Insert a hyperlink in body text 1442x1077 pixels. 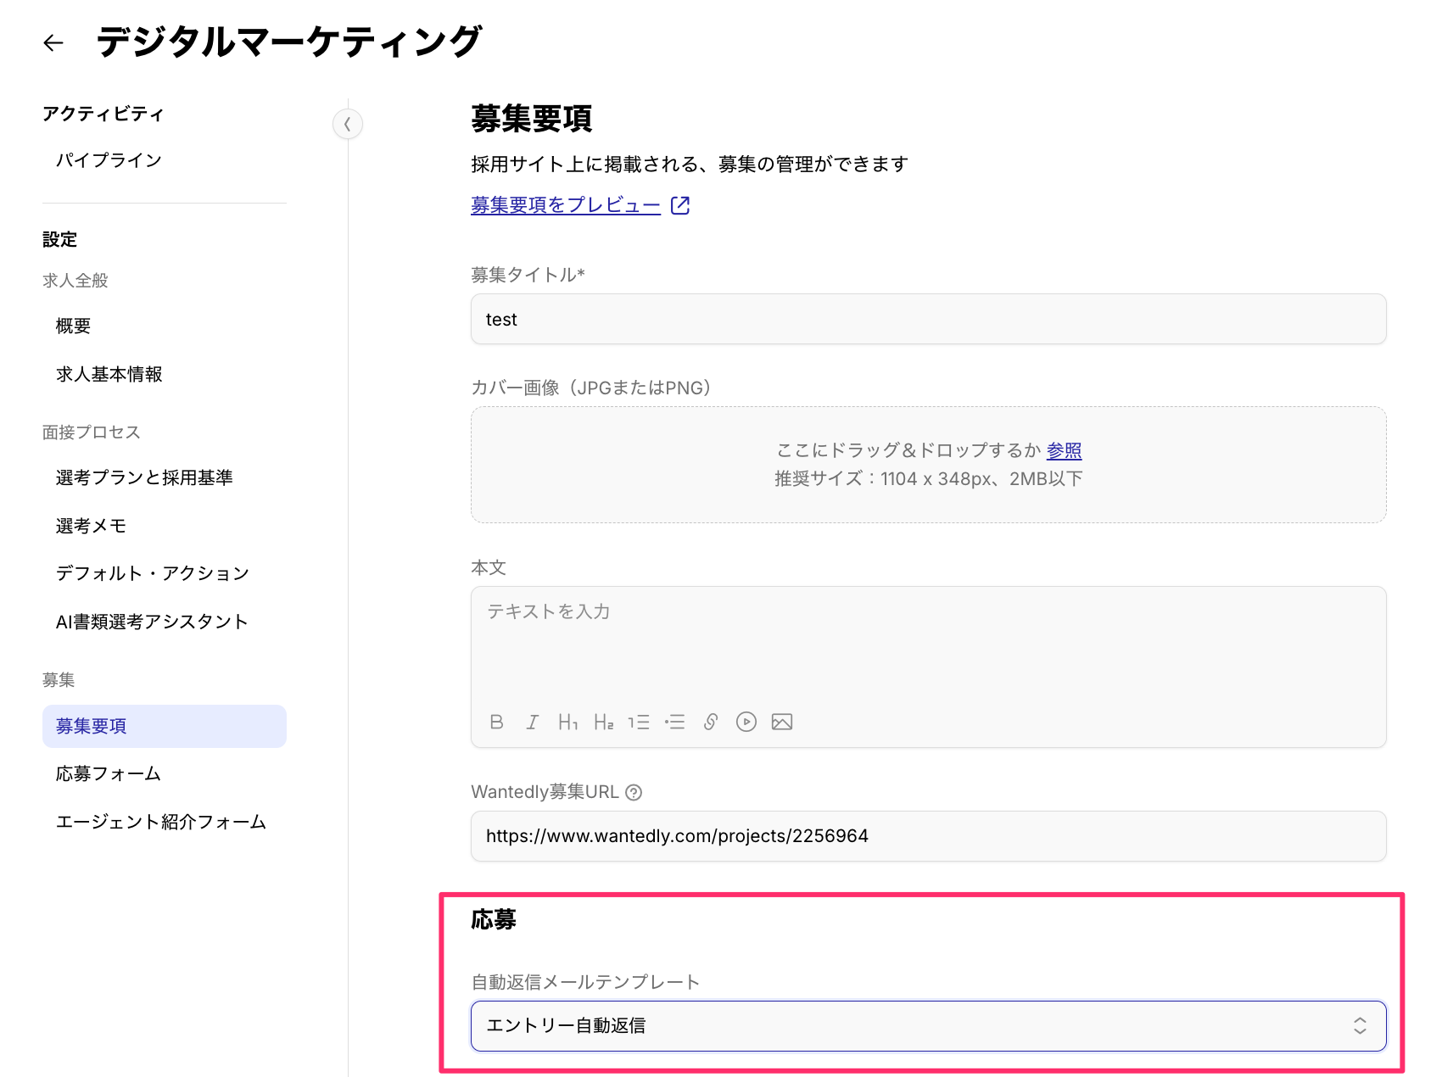point(711,722)
